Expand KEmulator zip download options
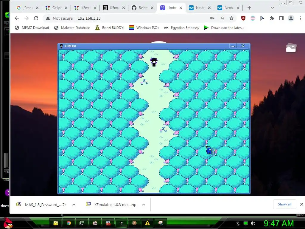The height and width of the screenshot is (229, 305). click(144, 205)
